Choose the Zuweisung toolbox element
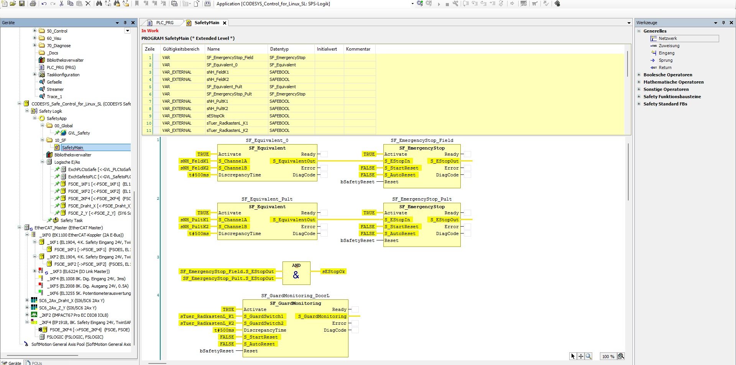The width and height of the screenshot is (736, 365). click(669, 46)
